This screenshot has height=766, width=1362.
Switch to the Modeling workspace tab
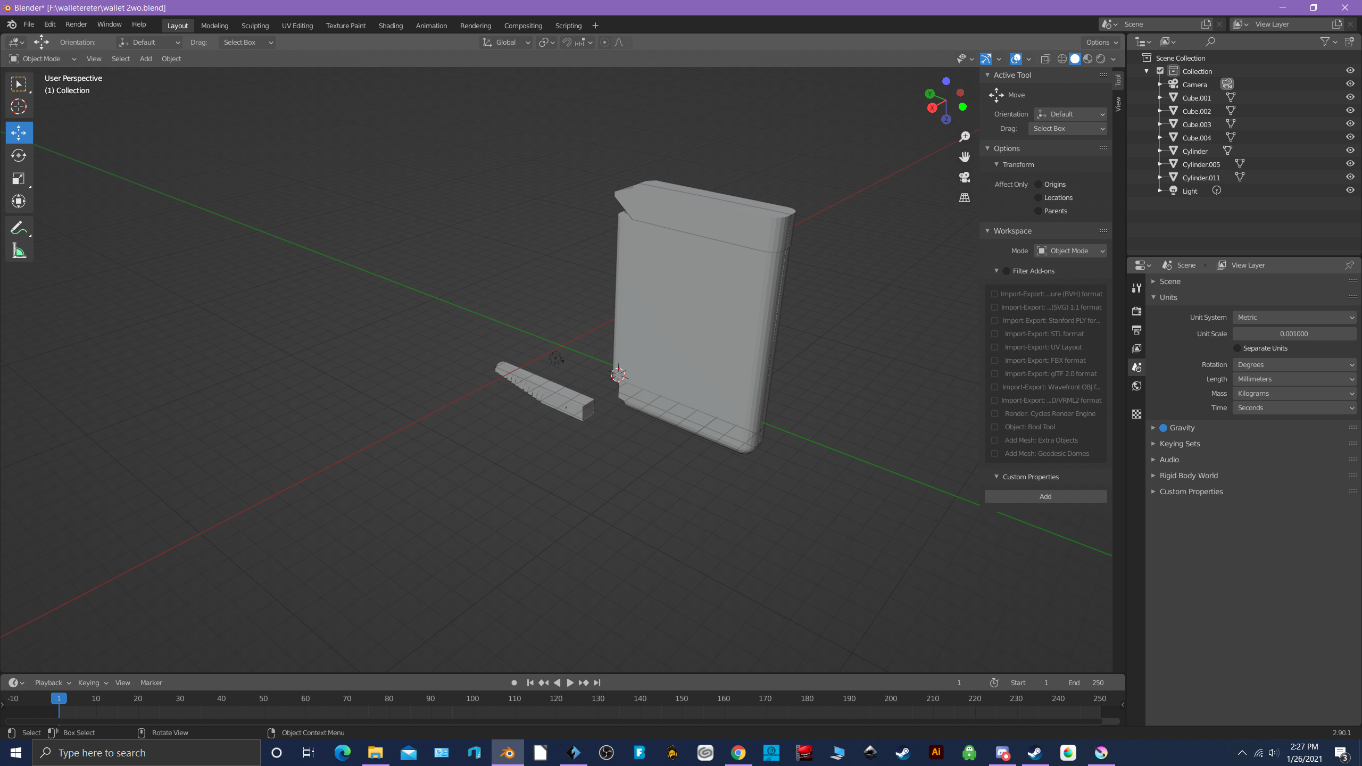[x=214, y=26]
